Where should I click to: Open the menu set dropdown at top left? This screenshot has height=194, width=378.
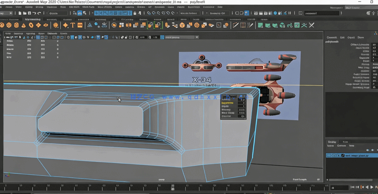(x=11, y=13)
